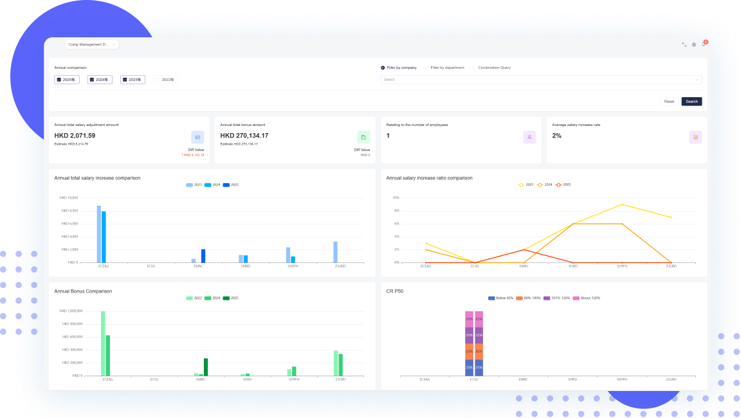This screenshot has width=741, height=418.
Task: Expand the company Select dropdown field
Action: coord(541,80)
